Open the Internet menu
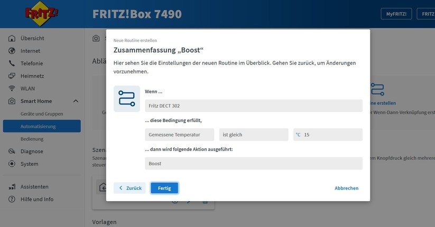 (30, 51)
